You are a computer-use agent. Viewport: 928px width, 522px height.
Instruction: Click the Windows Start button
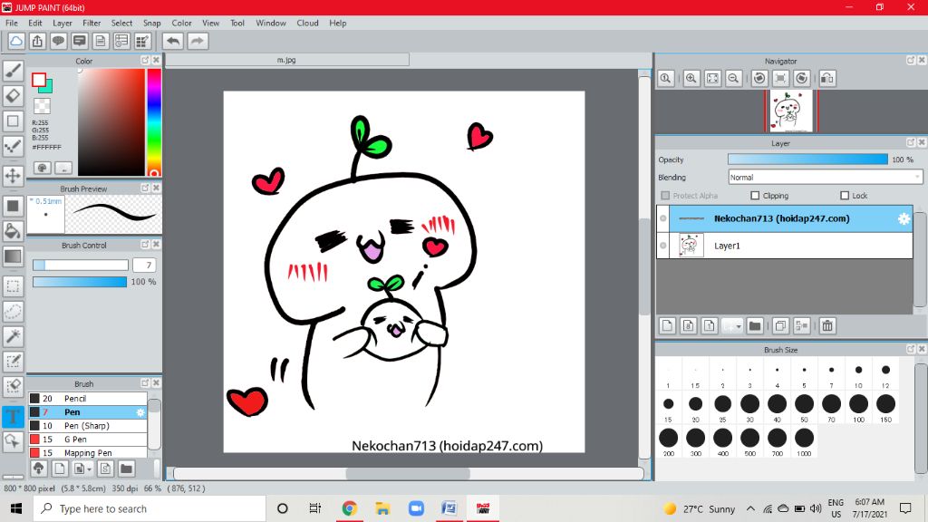click(16, 508)
